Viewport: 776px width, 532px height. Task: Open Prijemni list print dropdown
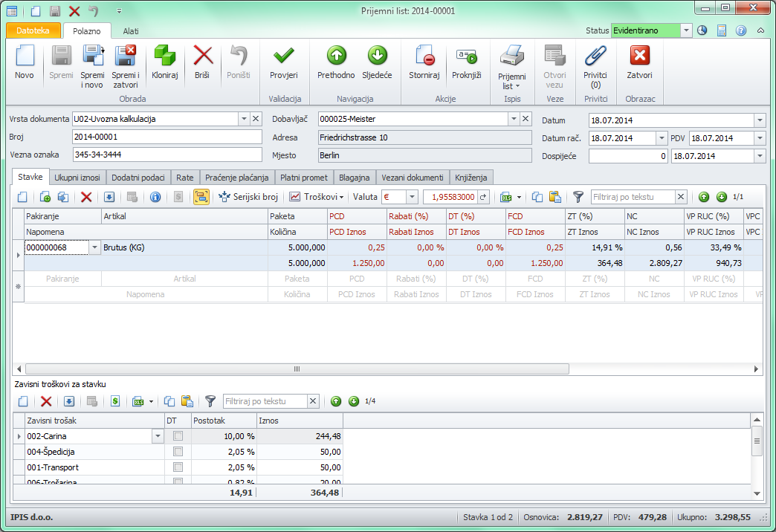tap(511, 81)
